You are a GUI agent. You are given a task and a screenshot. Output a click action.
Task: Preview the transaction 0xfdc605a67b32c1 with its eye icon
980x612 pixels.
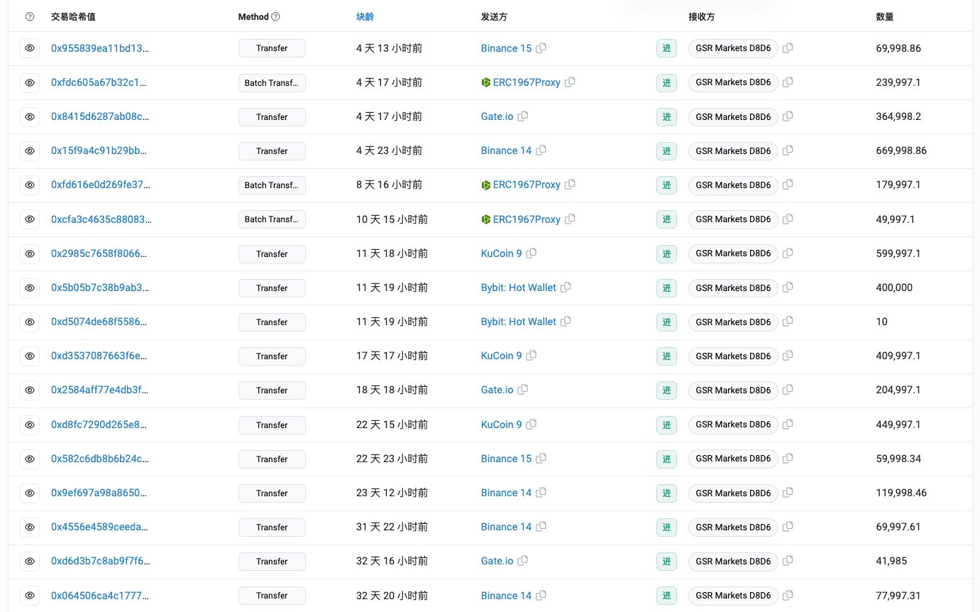[30, 82]
